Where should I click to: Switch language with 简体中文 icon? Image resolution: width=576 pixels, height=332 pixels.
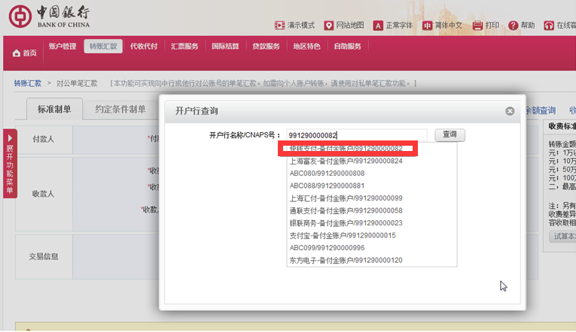(427, 26)
